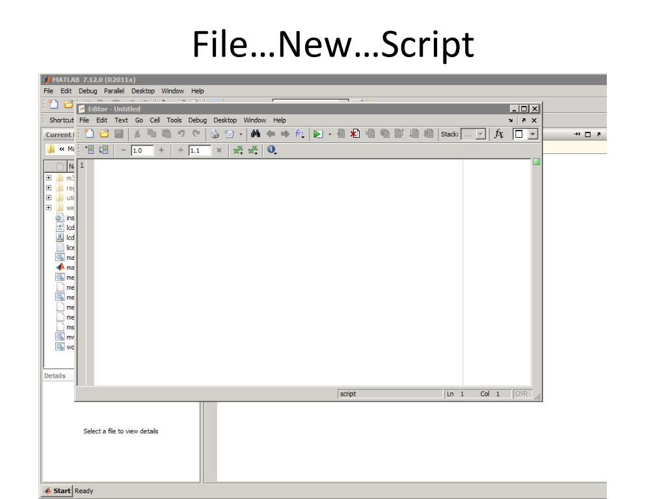This screenshot has height=499, width=666.
Task: Click Evaluate cell and advance icon
Action: coord(104,150)
